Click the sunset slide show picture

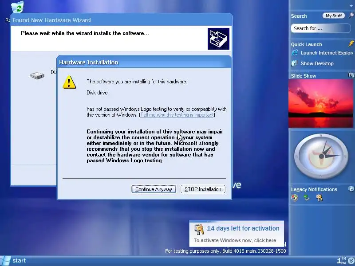[320, 103]
